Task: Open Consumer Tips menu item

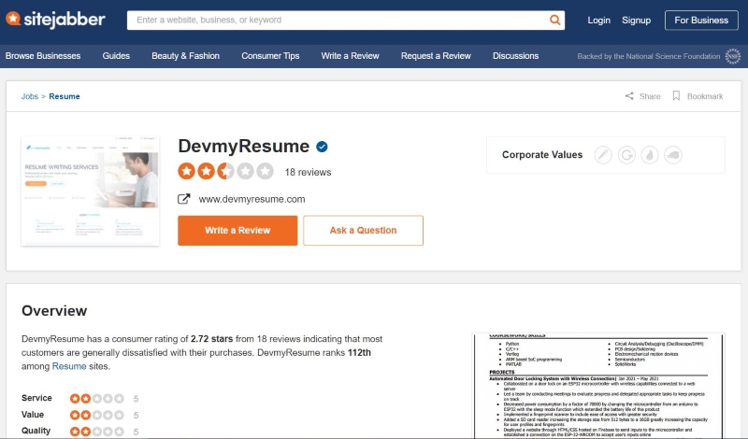Action: pos(270,56)
